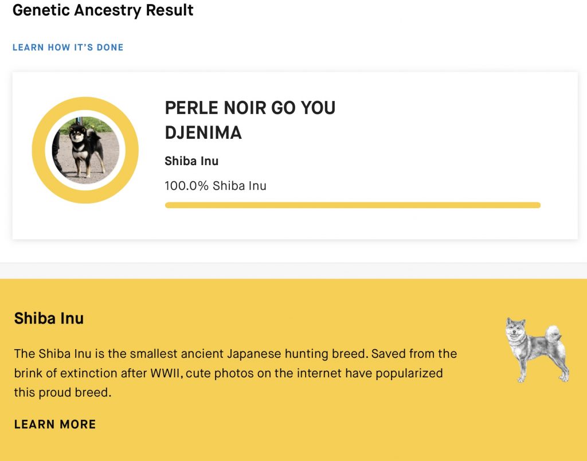Click the black Shiba dog profile photo
The height and width of the screenshot is (461, 587).
click(x=85, y=150)
